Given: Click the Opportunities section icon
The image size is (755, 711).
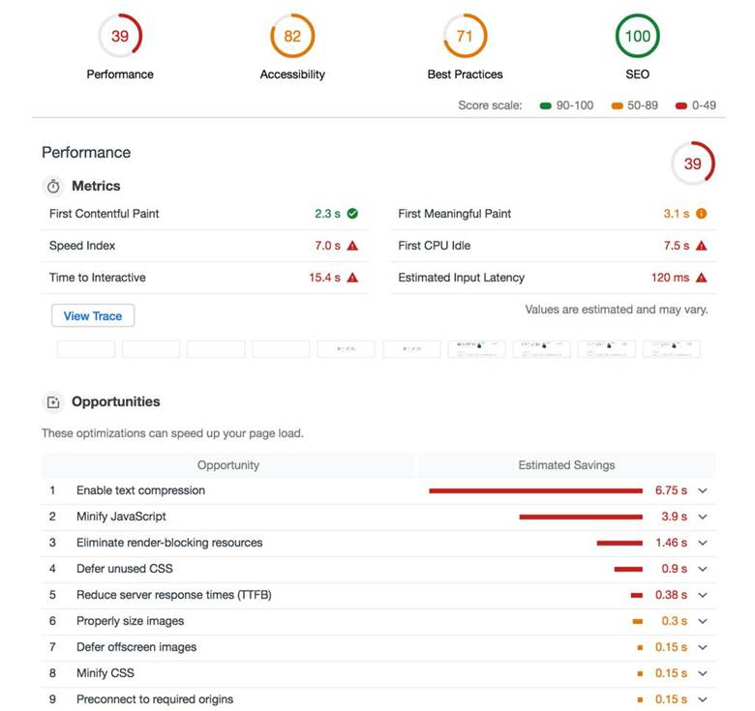Looking at the screenshot, I should [x=53, y=402].
